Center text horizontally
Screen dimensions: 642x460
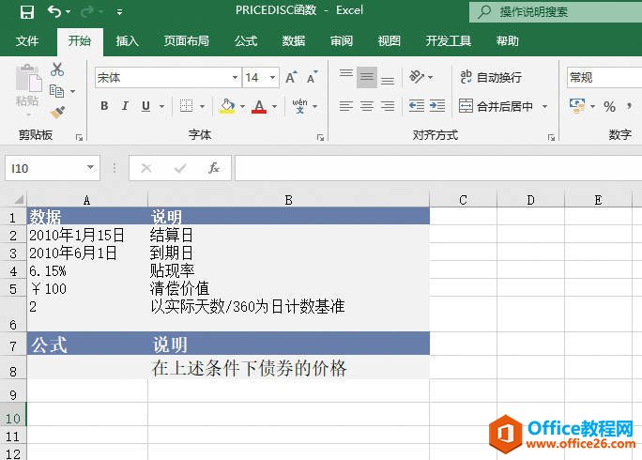pos(367,106)
